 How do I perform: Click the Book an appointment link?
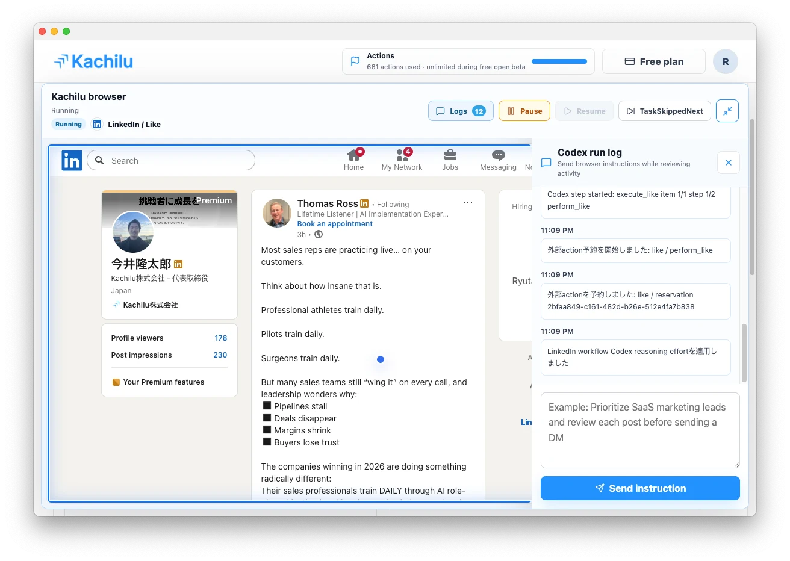[x=335, y=224]
